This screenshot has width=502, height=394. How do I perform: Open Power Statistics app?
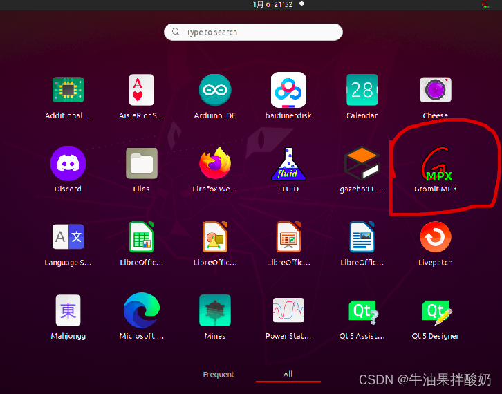coord(288,310)
